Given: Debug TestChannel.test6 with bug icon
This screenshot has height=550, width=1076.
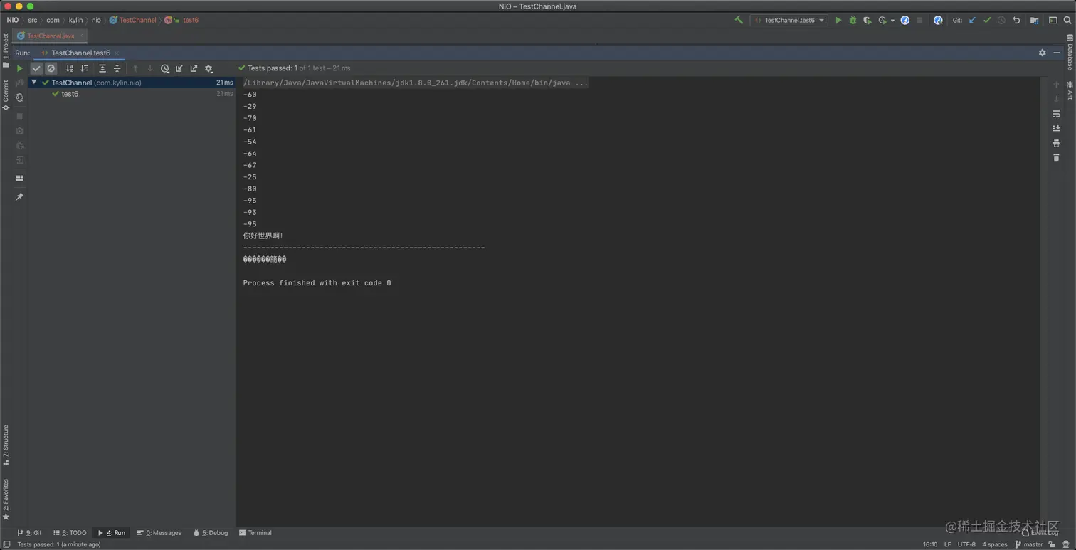Looking at the screenshot, I should [853, 20].
